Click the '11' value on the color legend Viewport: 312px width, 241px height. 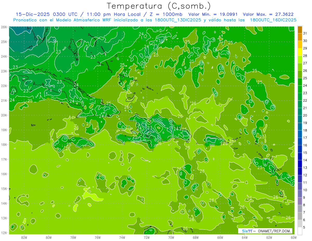(305, 183)
